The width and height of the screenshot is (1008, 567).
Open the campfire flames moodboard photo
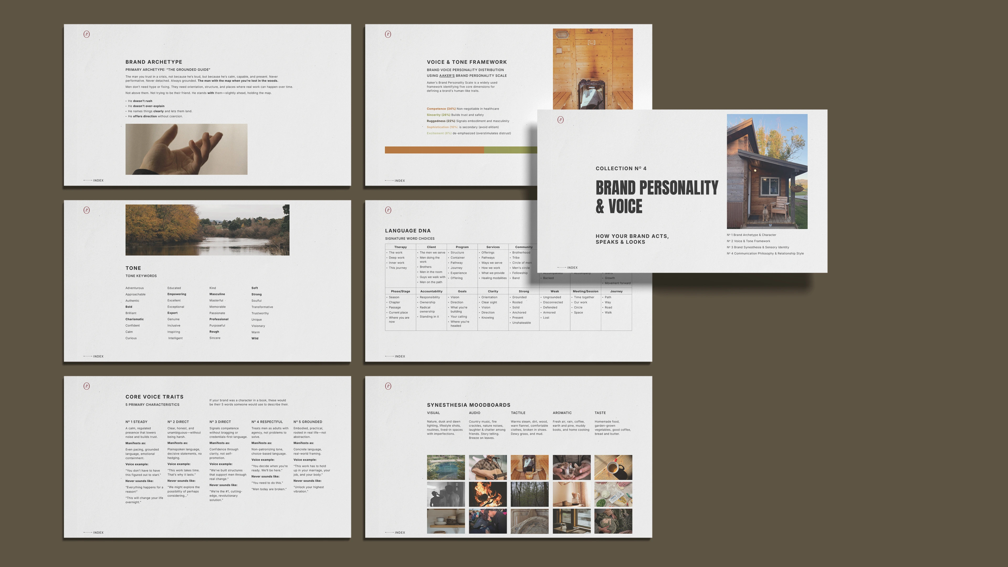click(487, 494)
